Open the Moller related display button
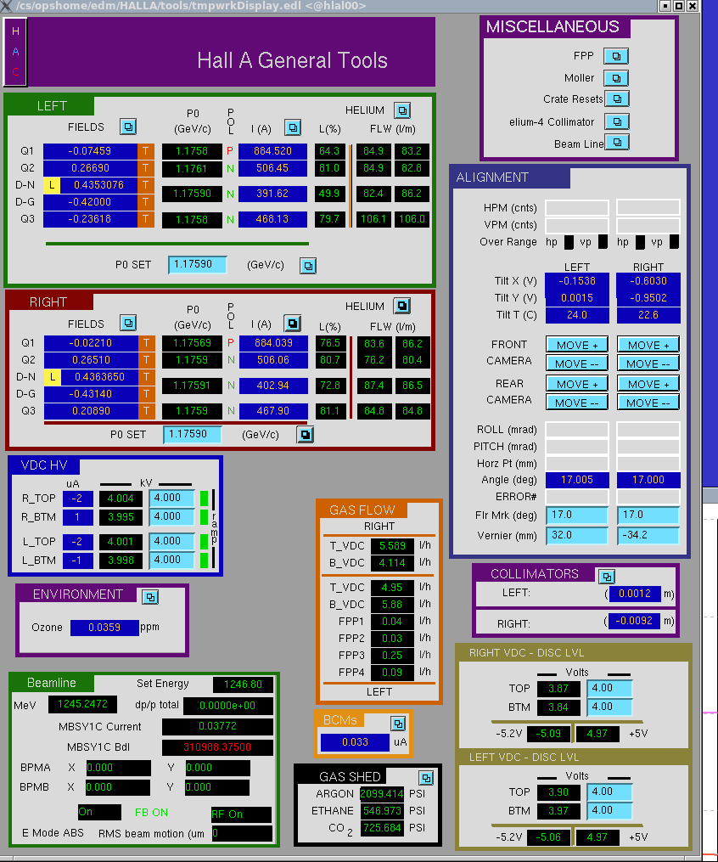Screen dimensions: 718x862 click(x=616, y=78)
